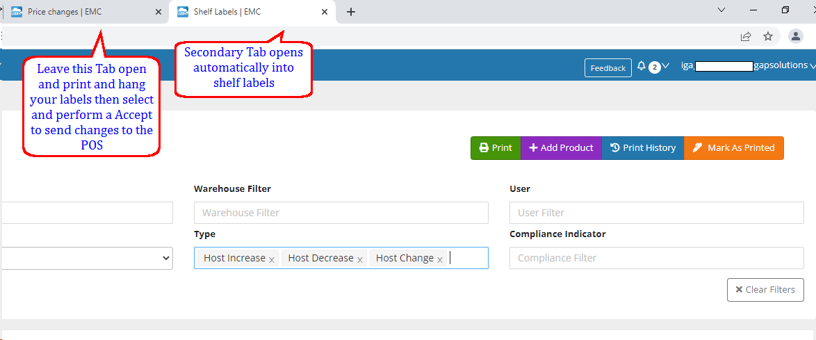Click the Add Product button

[x=561, y=148]
